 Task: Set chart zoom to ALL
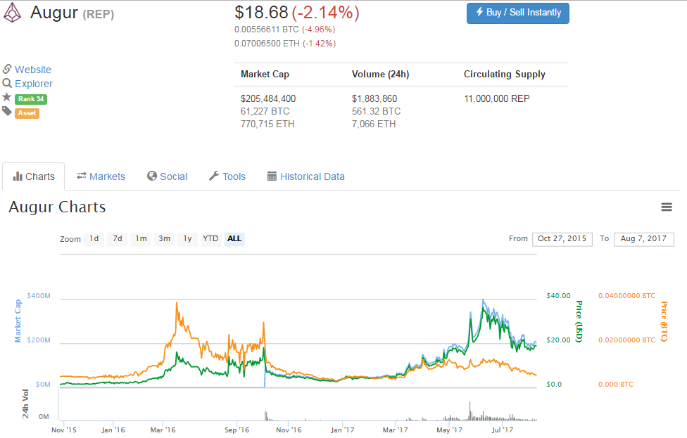[234, 239]
